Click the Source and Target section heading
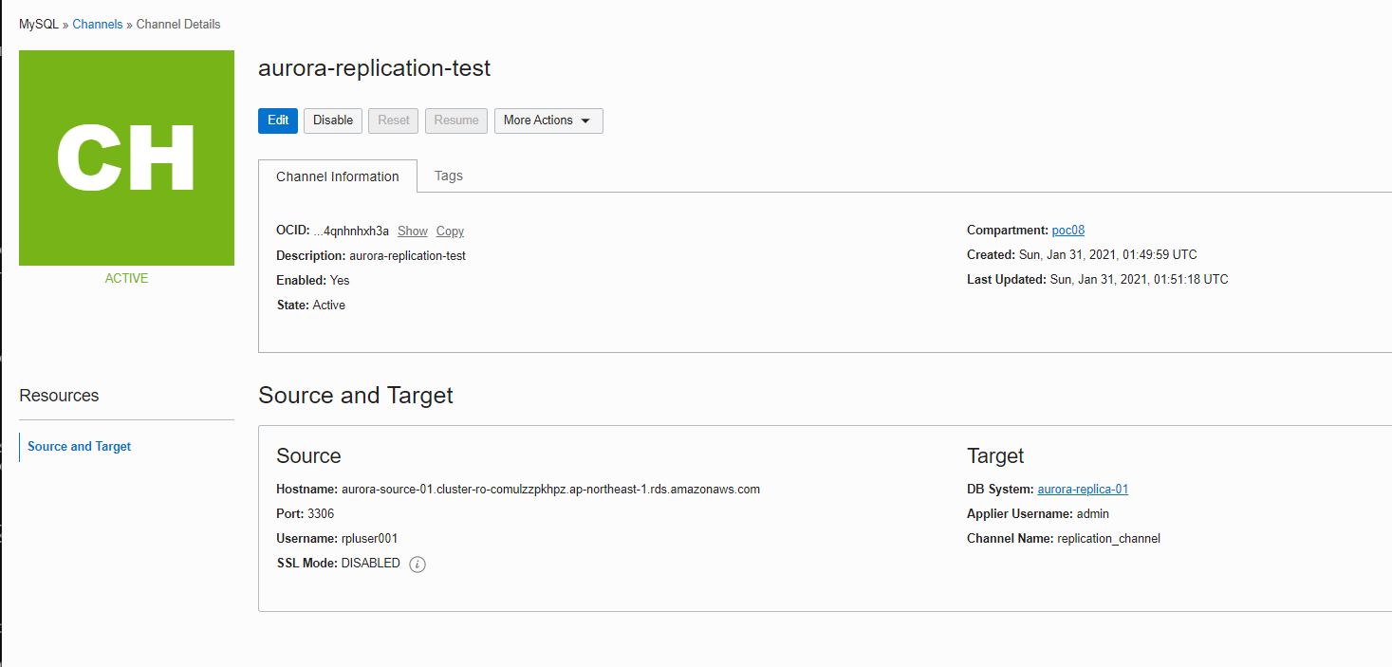Viewport: 1392px width, 667px height. click(x=356, y=396)
